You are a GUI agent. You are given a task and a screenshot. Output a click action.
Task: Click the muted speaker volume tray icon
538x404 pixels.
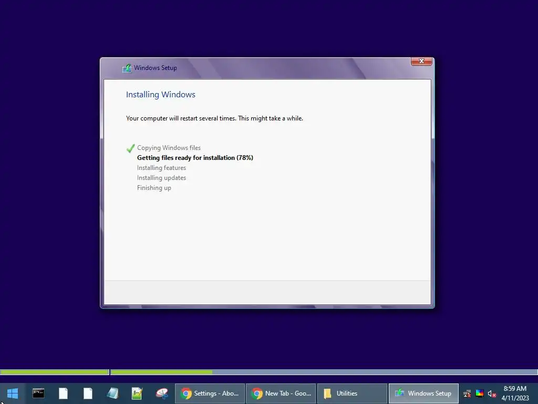(x=492, y=393)
